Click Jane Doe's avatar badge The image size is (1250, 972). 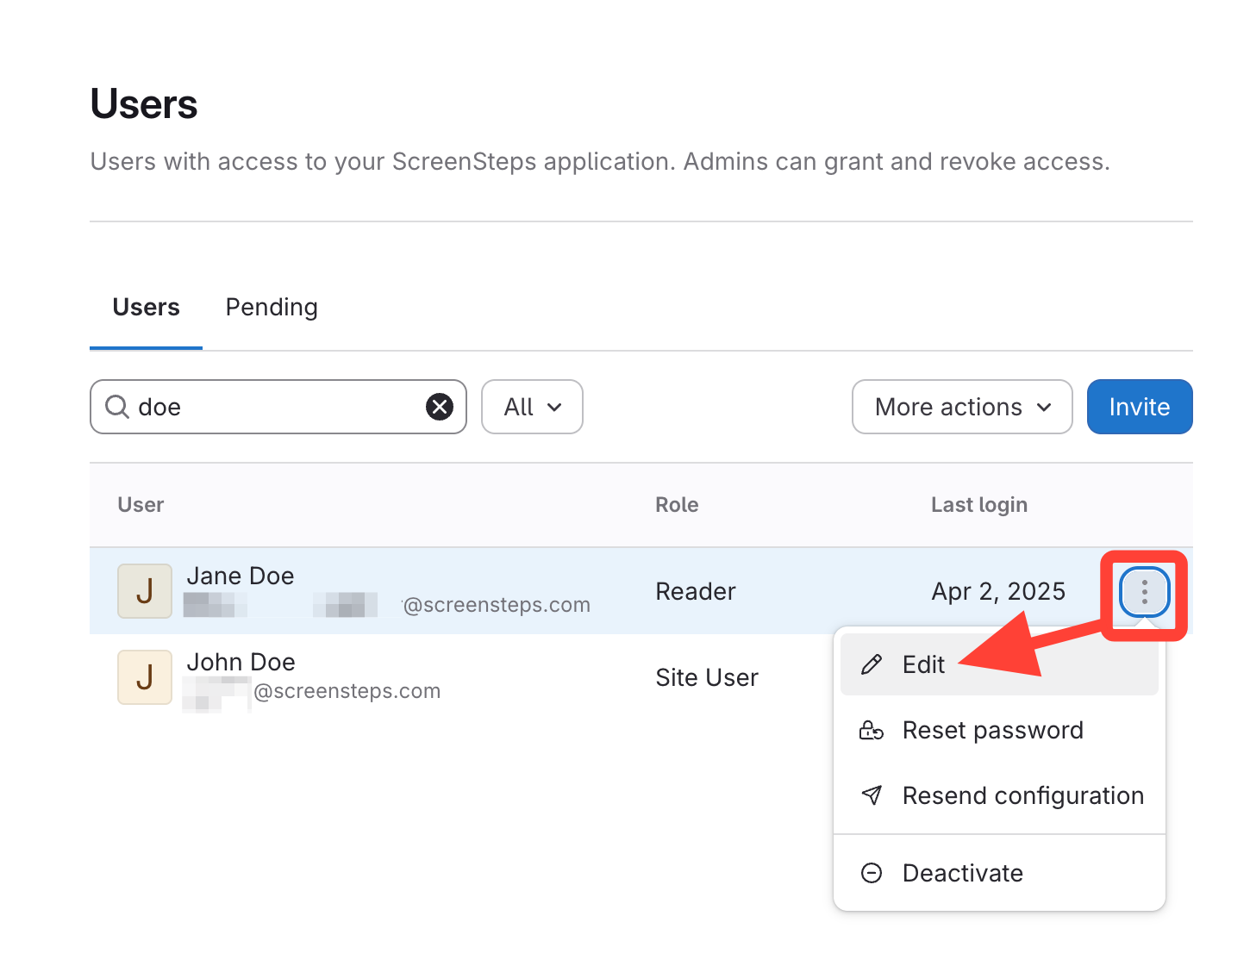point(145,591)
